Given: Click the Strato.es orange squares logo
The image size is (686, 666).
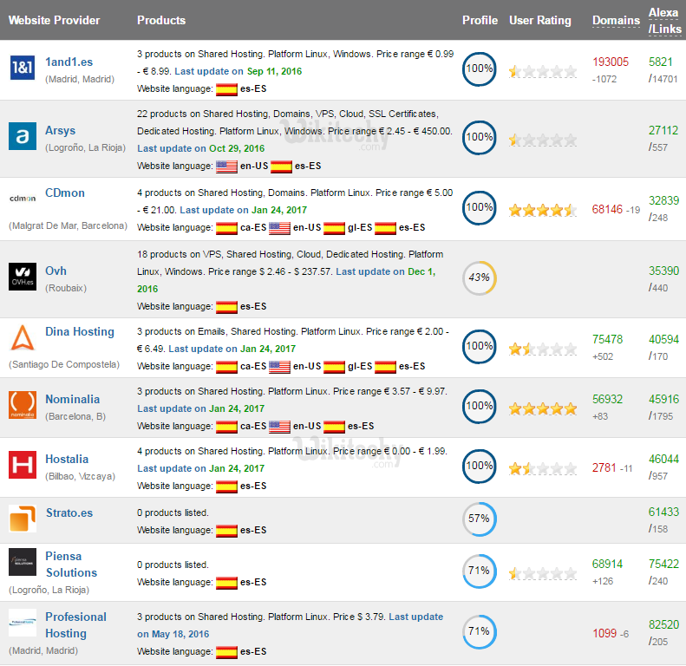Looking at the screenshot, I should pos(23,518).
